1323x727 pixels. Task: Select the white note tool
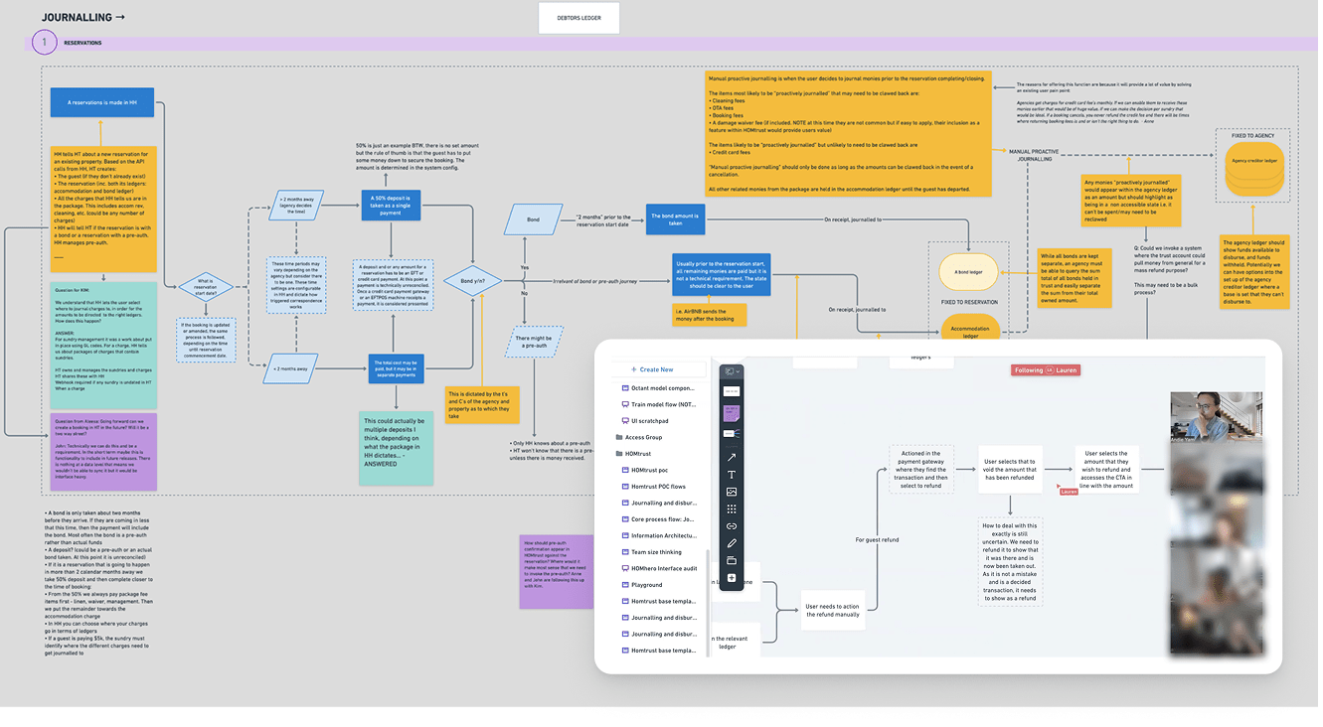731,390
